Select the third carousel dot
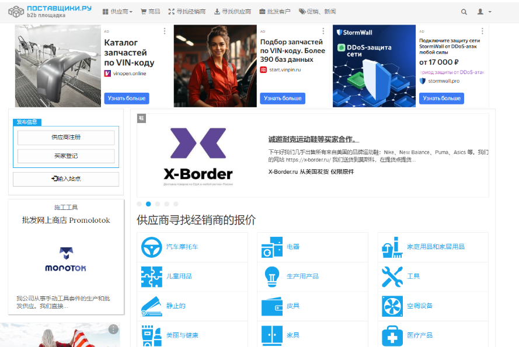Viewport: 519px width, 347px height. pyautogui.click(x=158, y=204)
